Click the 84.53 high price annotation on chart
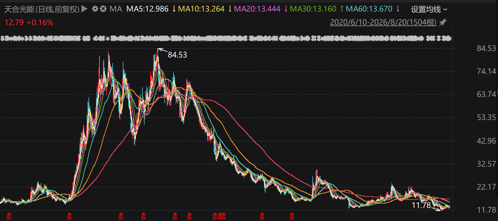Image resolution: width=498 pixels, height=221 pixels. pyautogui.click(x=177, y=55)
